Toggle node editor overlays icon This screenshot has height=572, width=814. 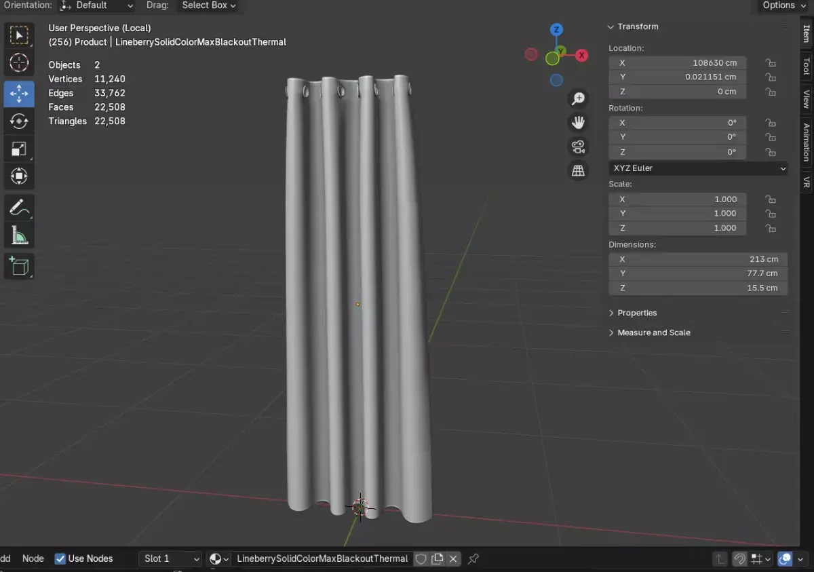point(785,559)
